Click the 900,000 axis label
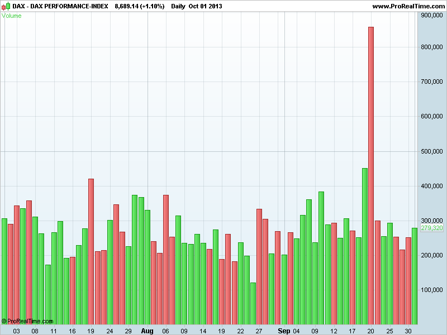 pyautogui.click(x=431, y=16)
